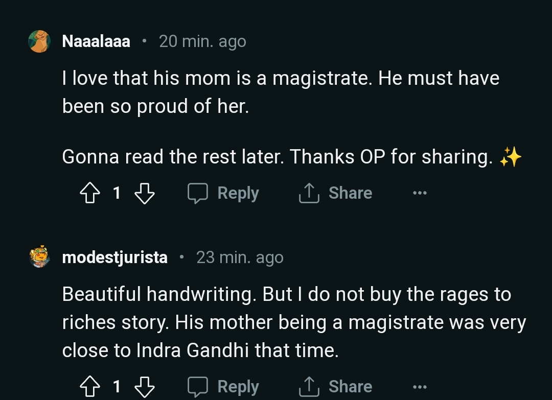This screenshot has height=400, width=552.
Task: Open modestjurista's avatar profile picture
Action: coord(39,257)
